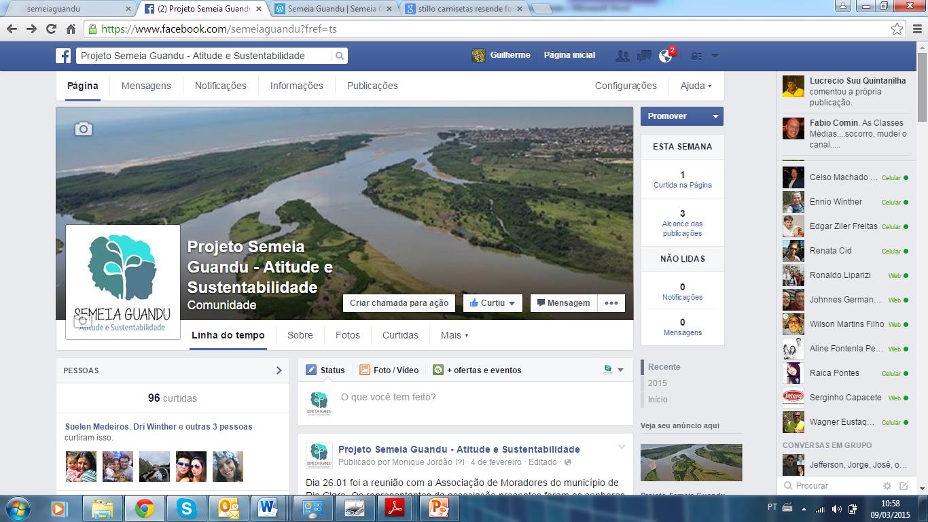Click the Mensagem button on cover
Screen dimensions: 928x522
click(x=563, y=303)
